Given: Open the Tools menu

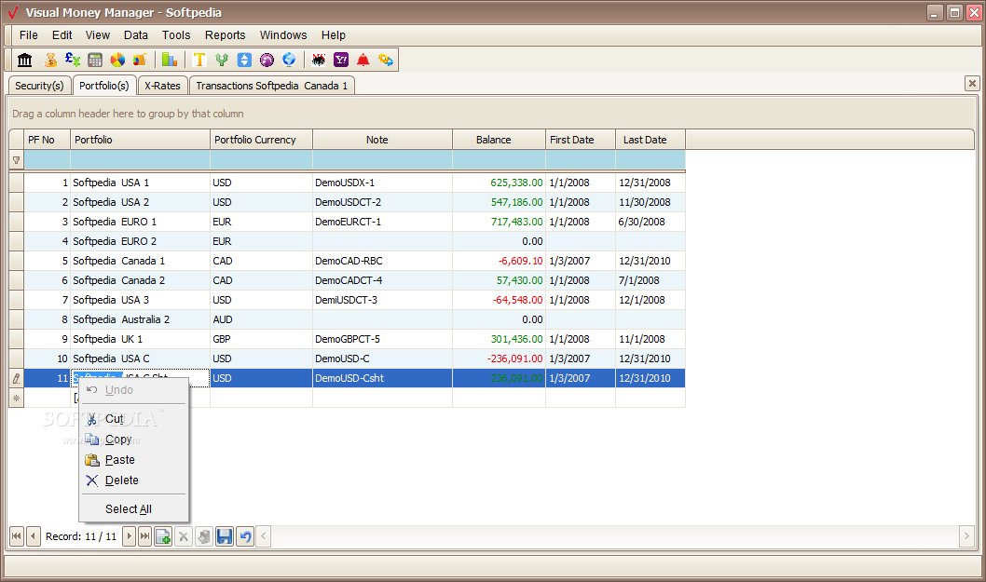Looking at the screenshot, I should (176, 35).
